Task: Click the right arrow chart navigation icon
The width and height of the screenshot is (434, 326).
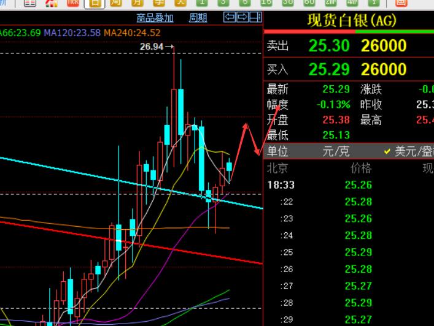Action: pos(242,17)
